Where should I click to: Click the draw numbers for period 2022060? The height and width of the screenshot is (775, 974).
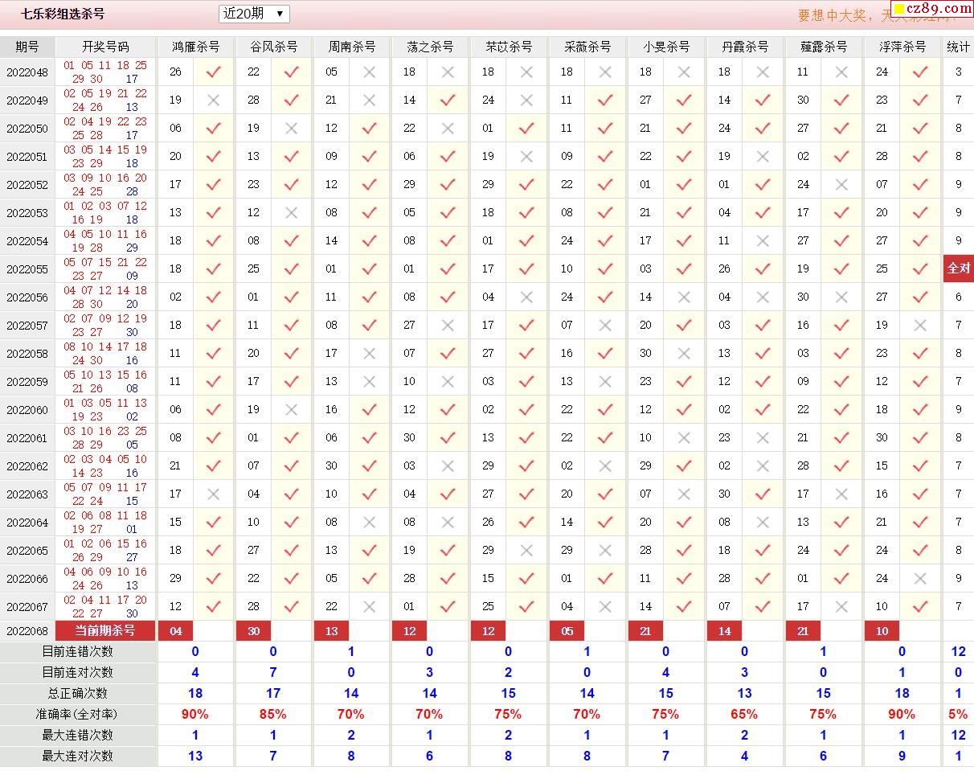[x=105, y=409]
